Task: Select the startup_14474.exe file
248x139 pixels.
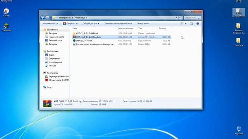Action: coord(84,41)
